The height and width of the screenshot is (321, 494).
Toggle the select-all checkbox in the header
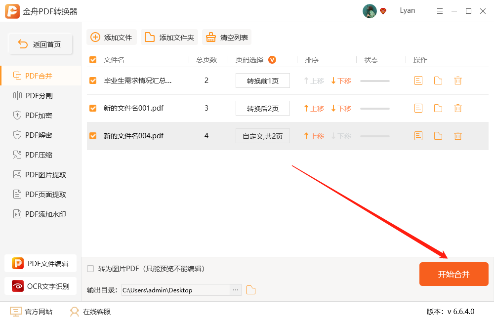[92, 59]
